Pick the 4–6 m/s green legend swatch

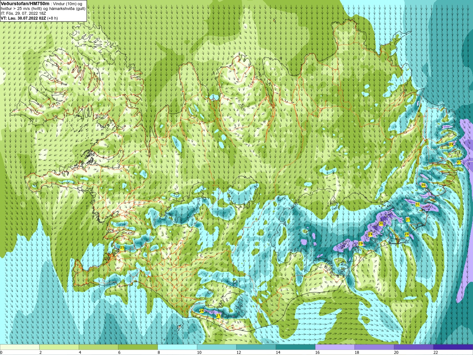coord(98,347)
